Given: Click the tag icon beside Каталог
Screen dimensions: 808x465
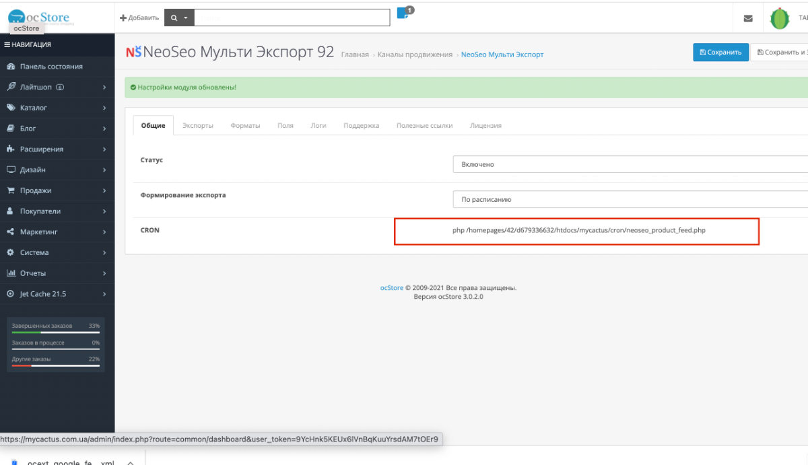Looking at the screenshot, I should (x=11, y=108).
